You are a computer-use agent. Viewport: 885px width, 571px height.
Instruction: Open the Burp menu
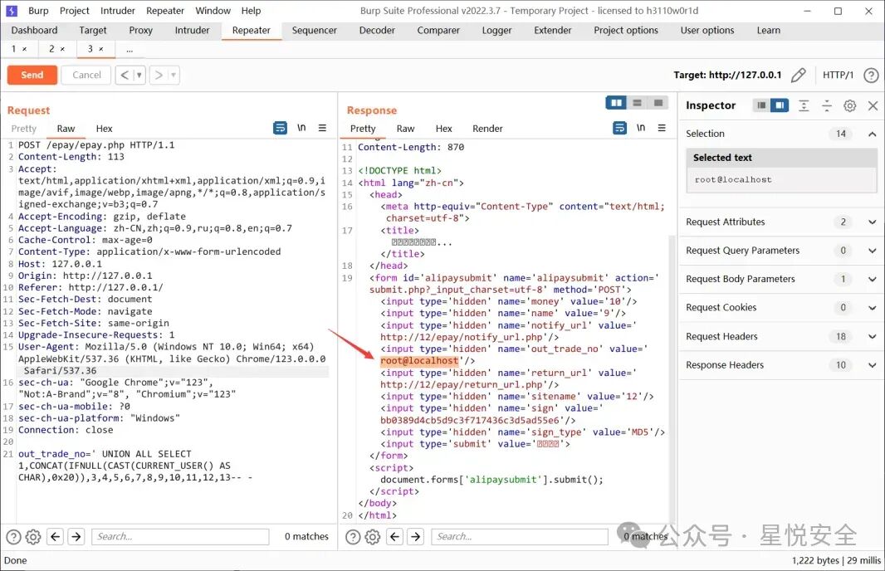click(38, 11)
